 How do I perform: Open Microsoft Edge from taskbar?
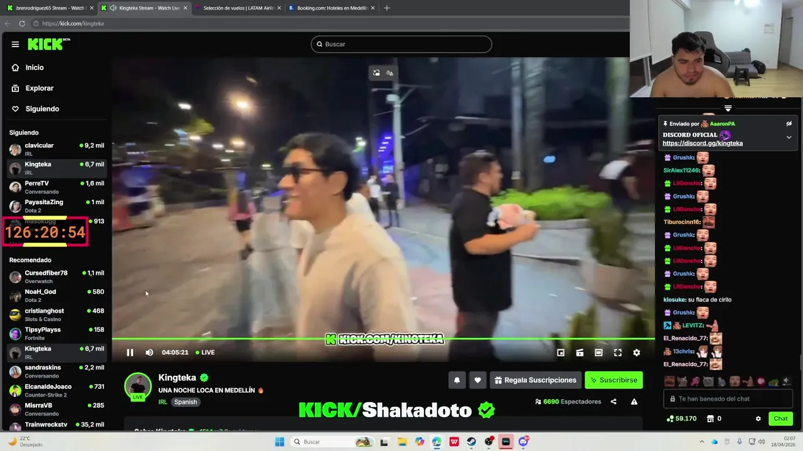point(437,442)
